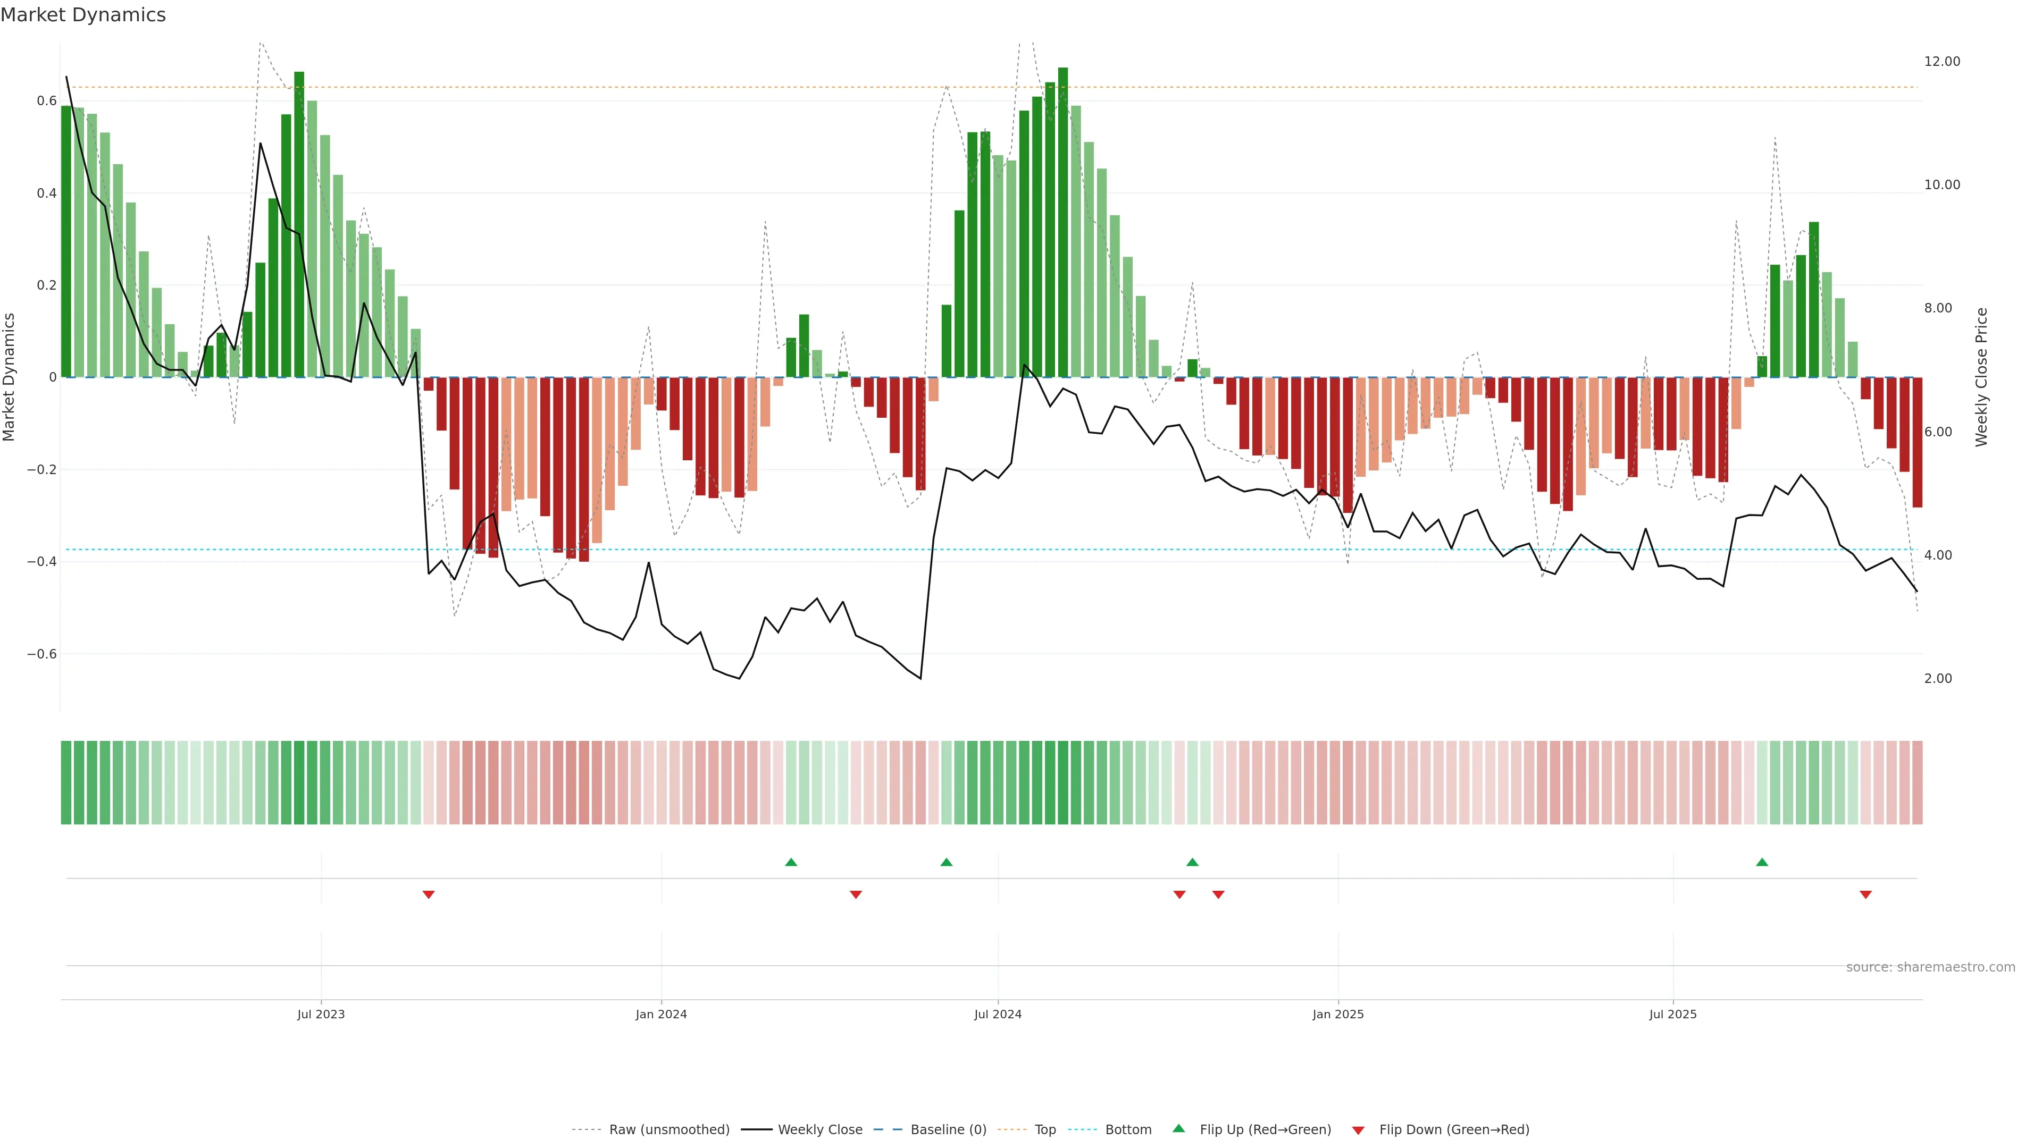Click the Jul 2024 x-axis label
Image resolution: width=2042 pixels, height=1148 pixels.
(998, 1014)
